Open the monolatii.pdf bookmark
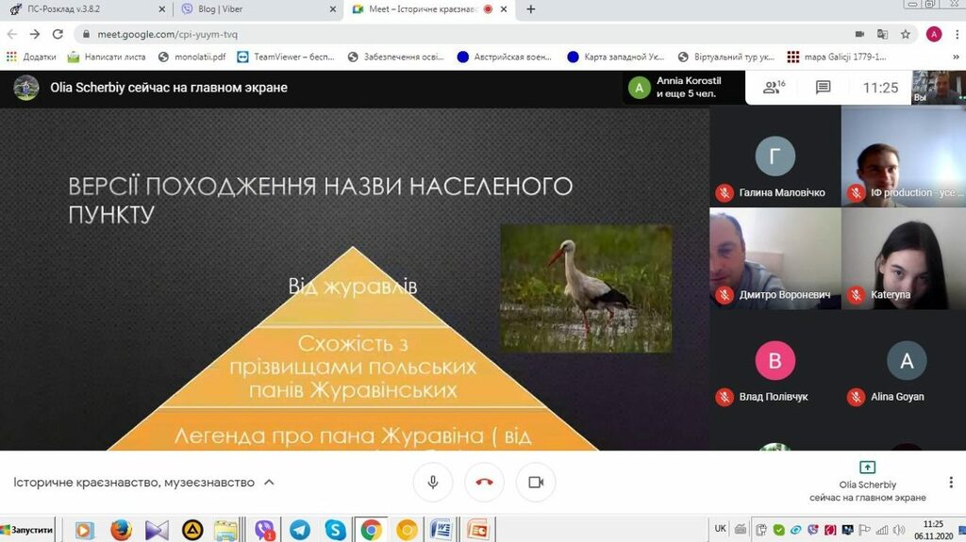This screenshot has width=966, height=542. (x=193, y=57)
